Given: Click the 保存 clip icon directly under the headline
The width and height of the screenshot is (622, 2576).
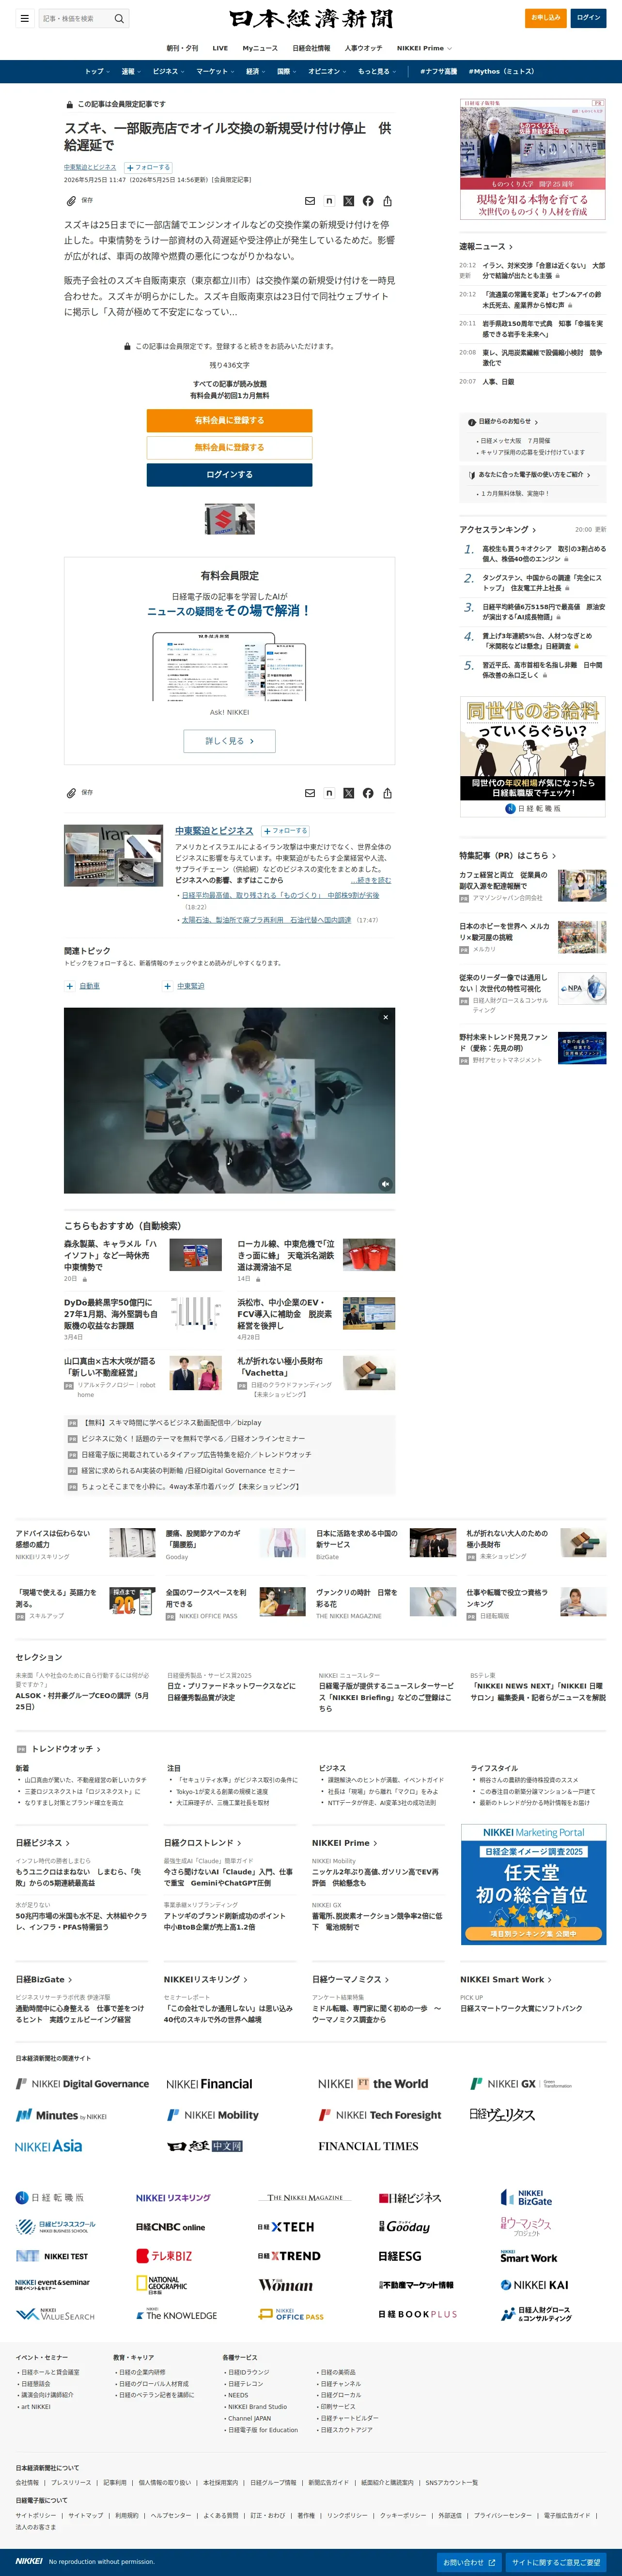Looking at the screenshot, I should [71, 201].
